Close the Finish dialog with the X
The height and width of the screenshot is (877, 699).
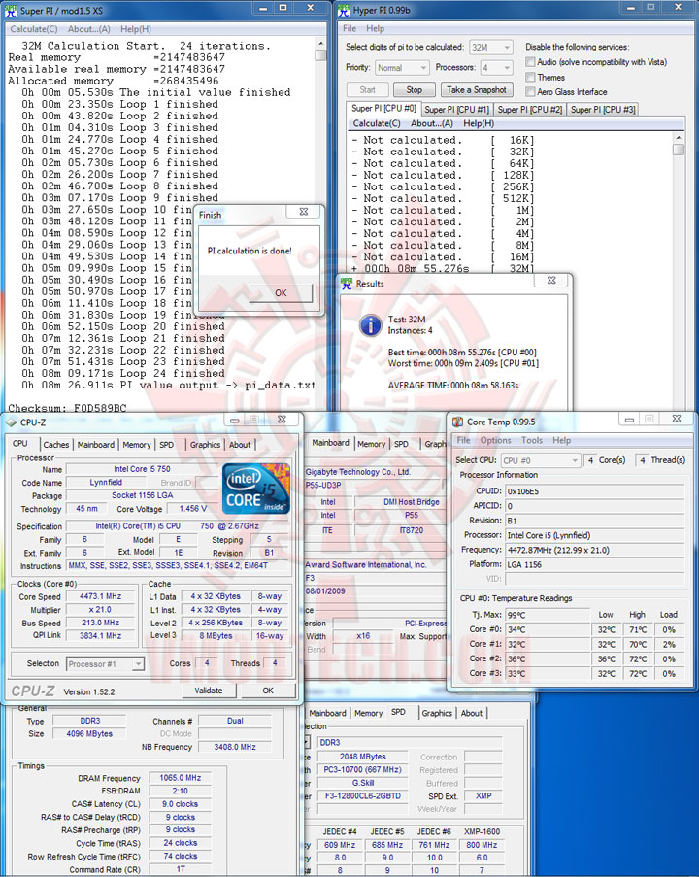tap(304, 212)
